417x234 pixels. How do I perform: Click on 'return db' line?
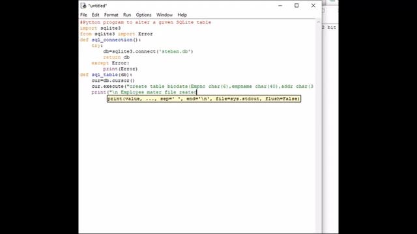116,57
